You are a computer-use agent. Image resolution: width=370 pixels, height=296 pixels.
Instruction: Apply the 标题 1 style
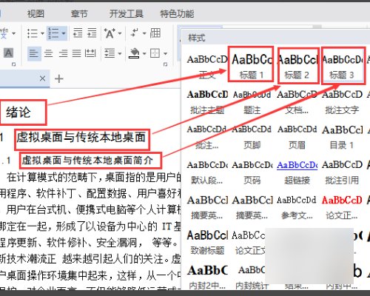(251, 64)
